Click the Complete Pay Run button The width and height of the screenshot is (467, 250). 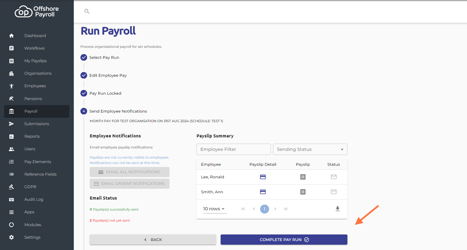click(x=284, y=240)
